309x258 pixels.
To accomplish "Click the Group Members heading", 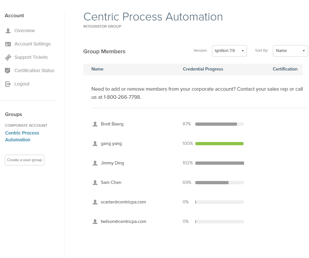I will point(104,51).
